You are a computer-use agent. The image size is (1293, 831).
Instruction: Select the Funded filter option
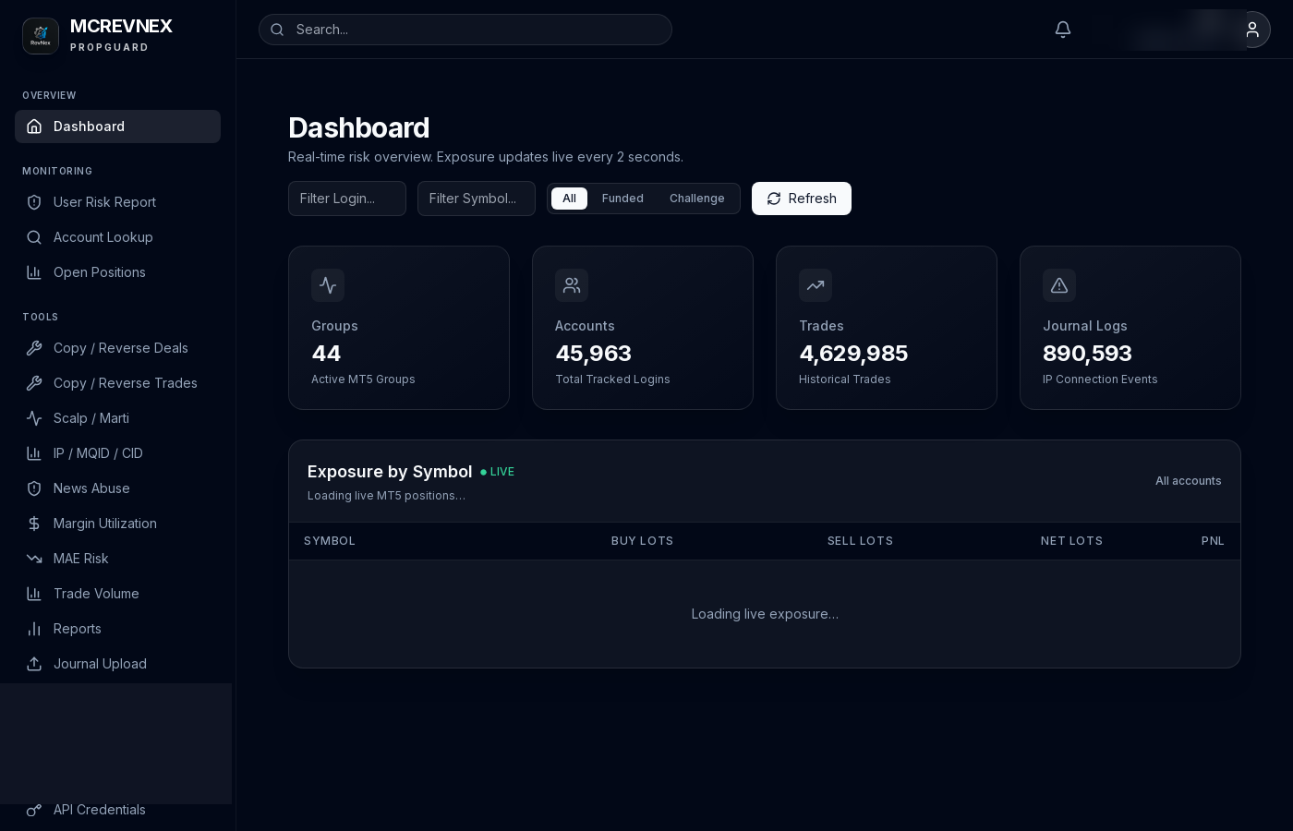pos(622,199)
